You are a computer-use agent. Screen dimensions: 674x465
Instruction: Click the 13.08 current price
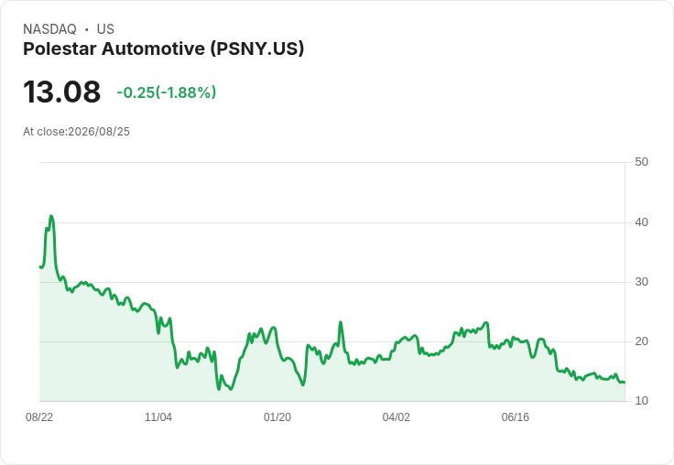pyautogui.click(x=62, y=92)
